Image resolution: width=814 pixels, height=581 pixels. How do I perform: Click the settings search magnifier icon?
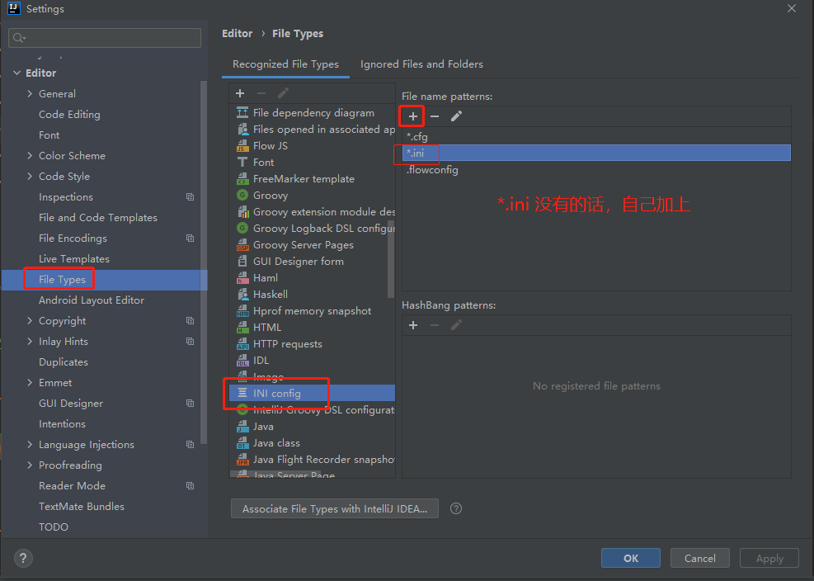click(19, 38)
